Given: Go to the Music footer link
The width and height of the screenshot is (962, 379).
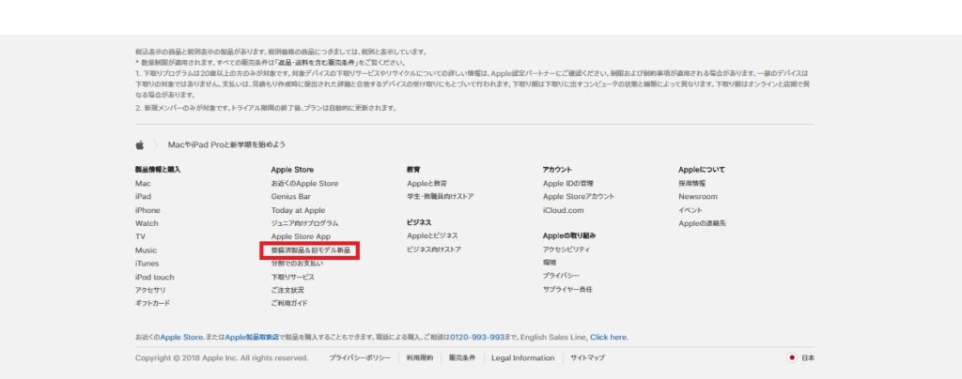Looking at the screenshot, I should pyautogui.click(x=146, y=250).
